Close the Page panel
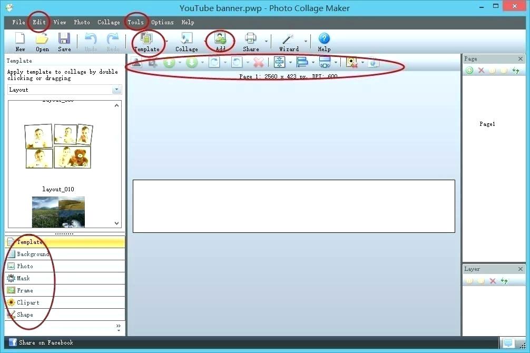Viewport: 530px width, 353px height. [520, 59]
